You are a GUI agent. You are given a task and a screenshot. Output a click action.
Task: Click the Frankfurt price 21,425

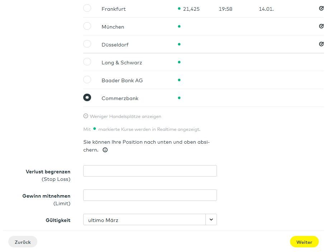pos(191,9)
